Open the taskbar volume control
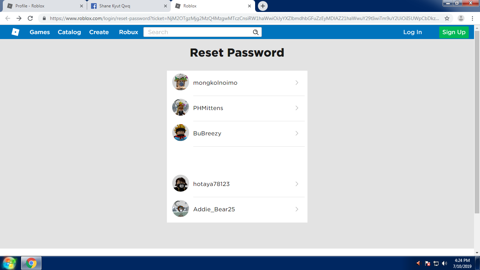Viewport: 480px width, 270px height. point(445,263)
